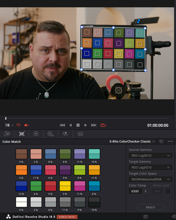Stop playback

tap(78, 125)
